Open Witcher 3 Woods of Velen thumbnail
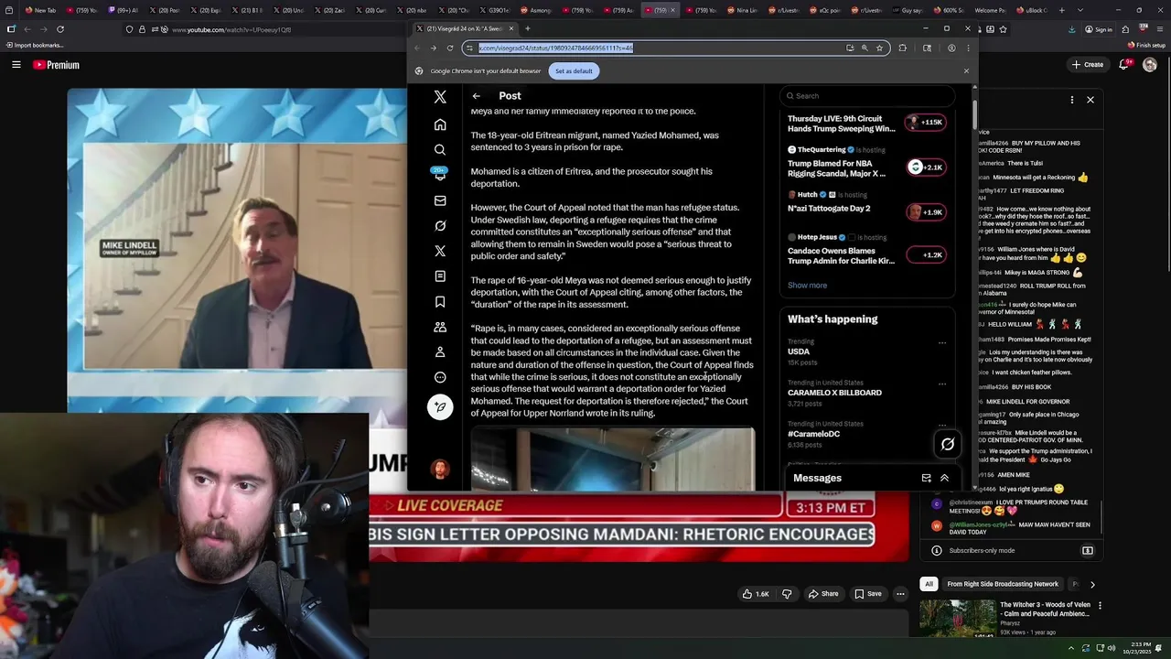Viewport: 1171px width, 659px height. click(957, 618)
